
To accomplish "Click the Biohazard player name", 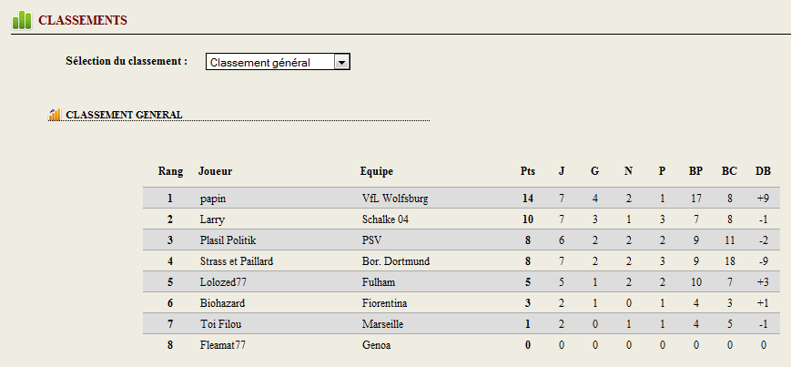I will [x=222, y=303].
